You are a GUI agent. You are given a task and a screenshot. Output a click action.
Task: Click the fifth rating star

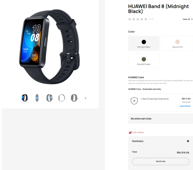pos(146,19)
